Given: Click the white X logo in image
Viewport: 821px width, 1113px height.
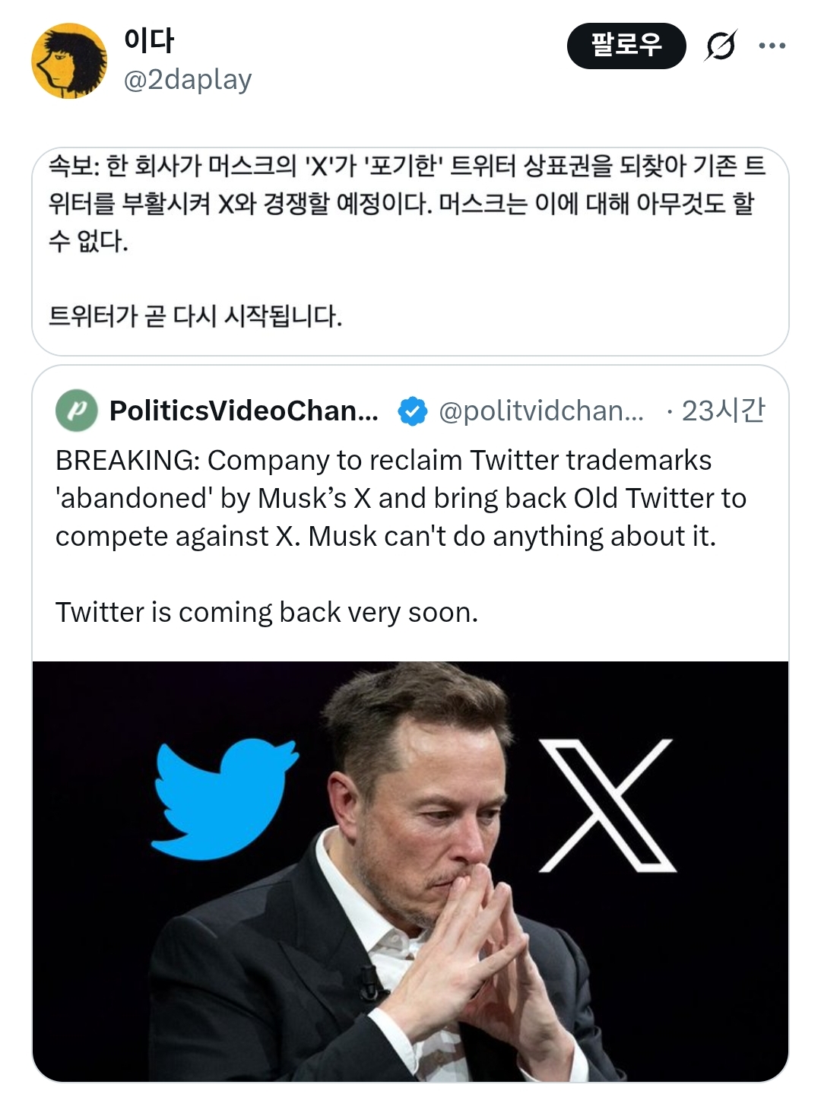Looking at the screenshot, I should point(607,804).
